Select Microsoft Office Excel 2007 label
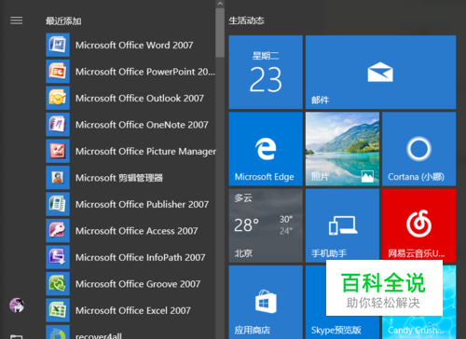 (x=133, y=311)
